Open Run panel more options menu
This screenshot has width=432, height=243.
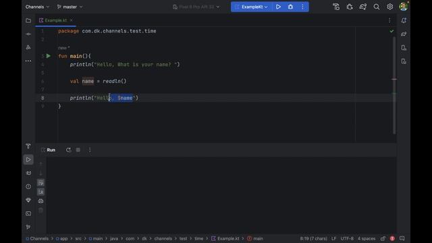click(x=90, y=150)
